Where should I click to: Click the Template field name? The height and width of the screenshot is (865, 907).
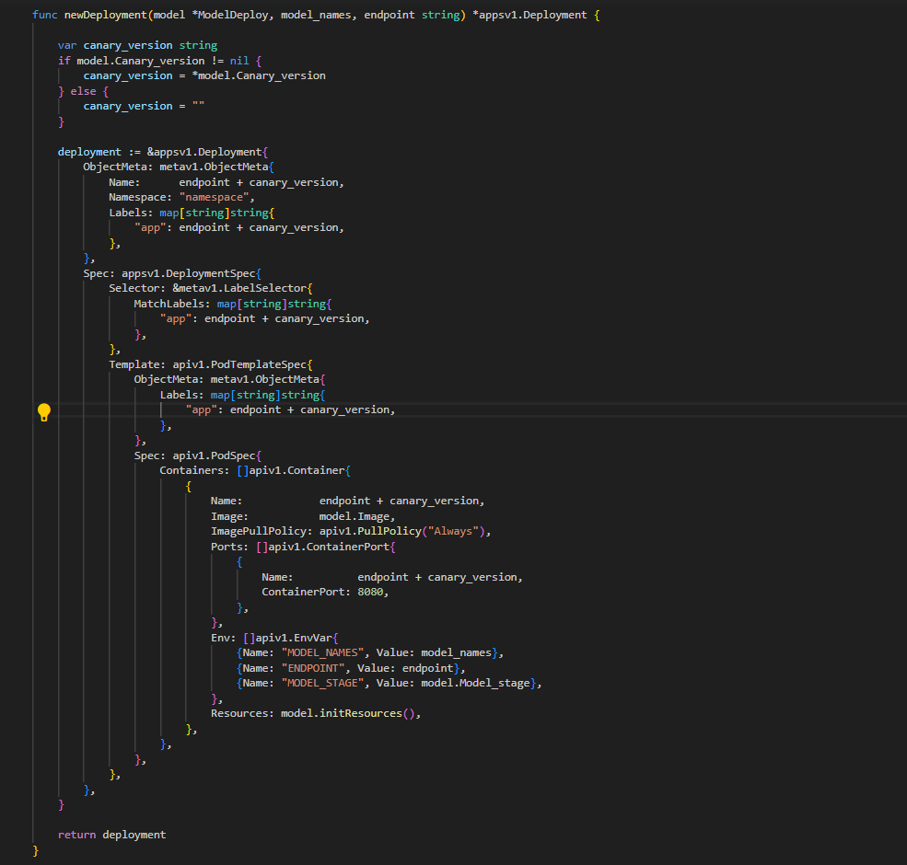pos(137,364)
